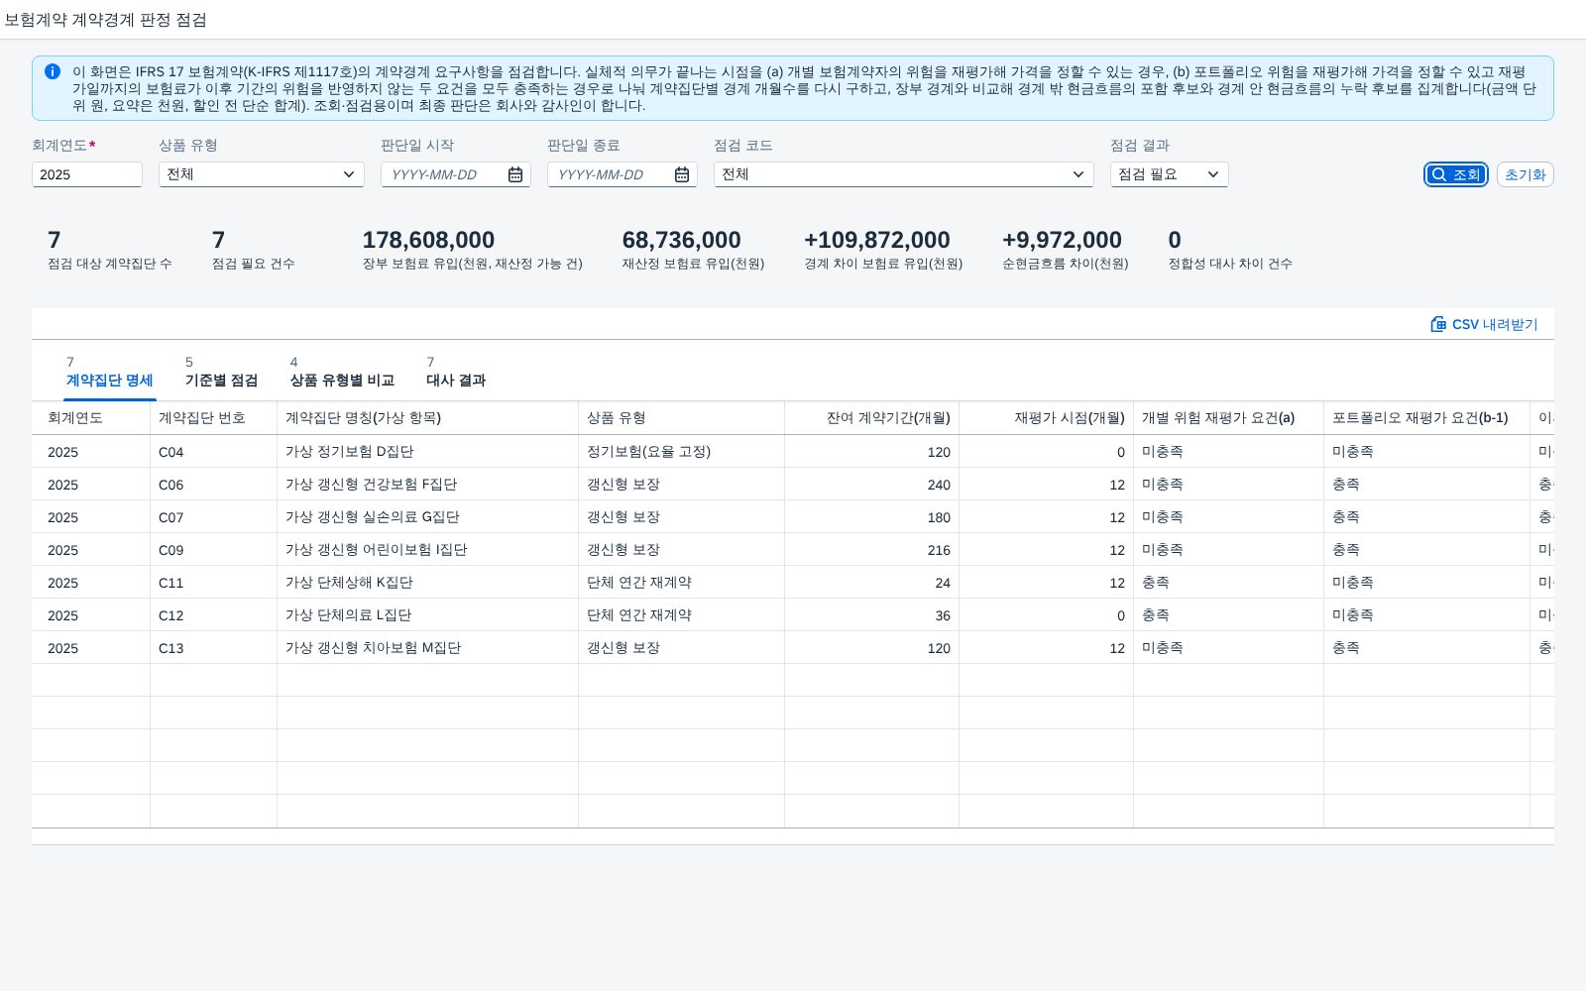Expand the 상품 유형 dropdown
This screenshot has height=991, width=1586.
(349, 174)
